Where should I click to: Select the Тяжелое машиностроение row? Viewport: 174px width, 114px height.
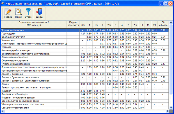coord(85,64)
